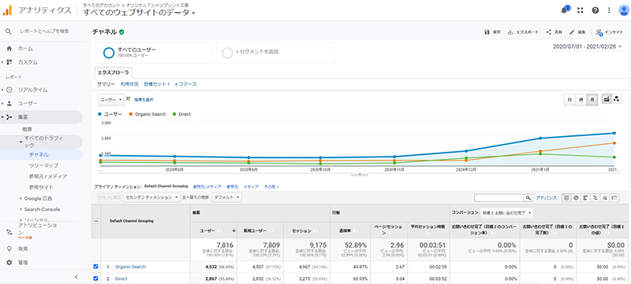Click the すべてのユーザー segment circle
The width and height of the screenshot is (631, 284).
[109, 53]
